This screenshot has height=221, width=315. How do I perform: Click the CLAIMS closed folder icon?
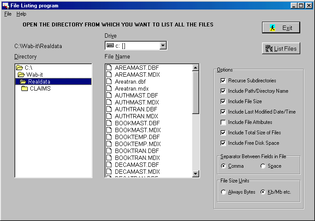coord(24,88)
